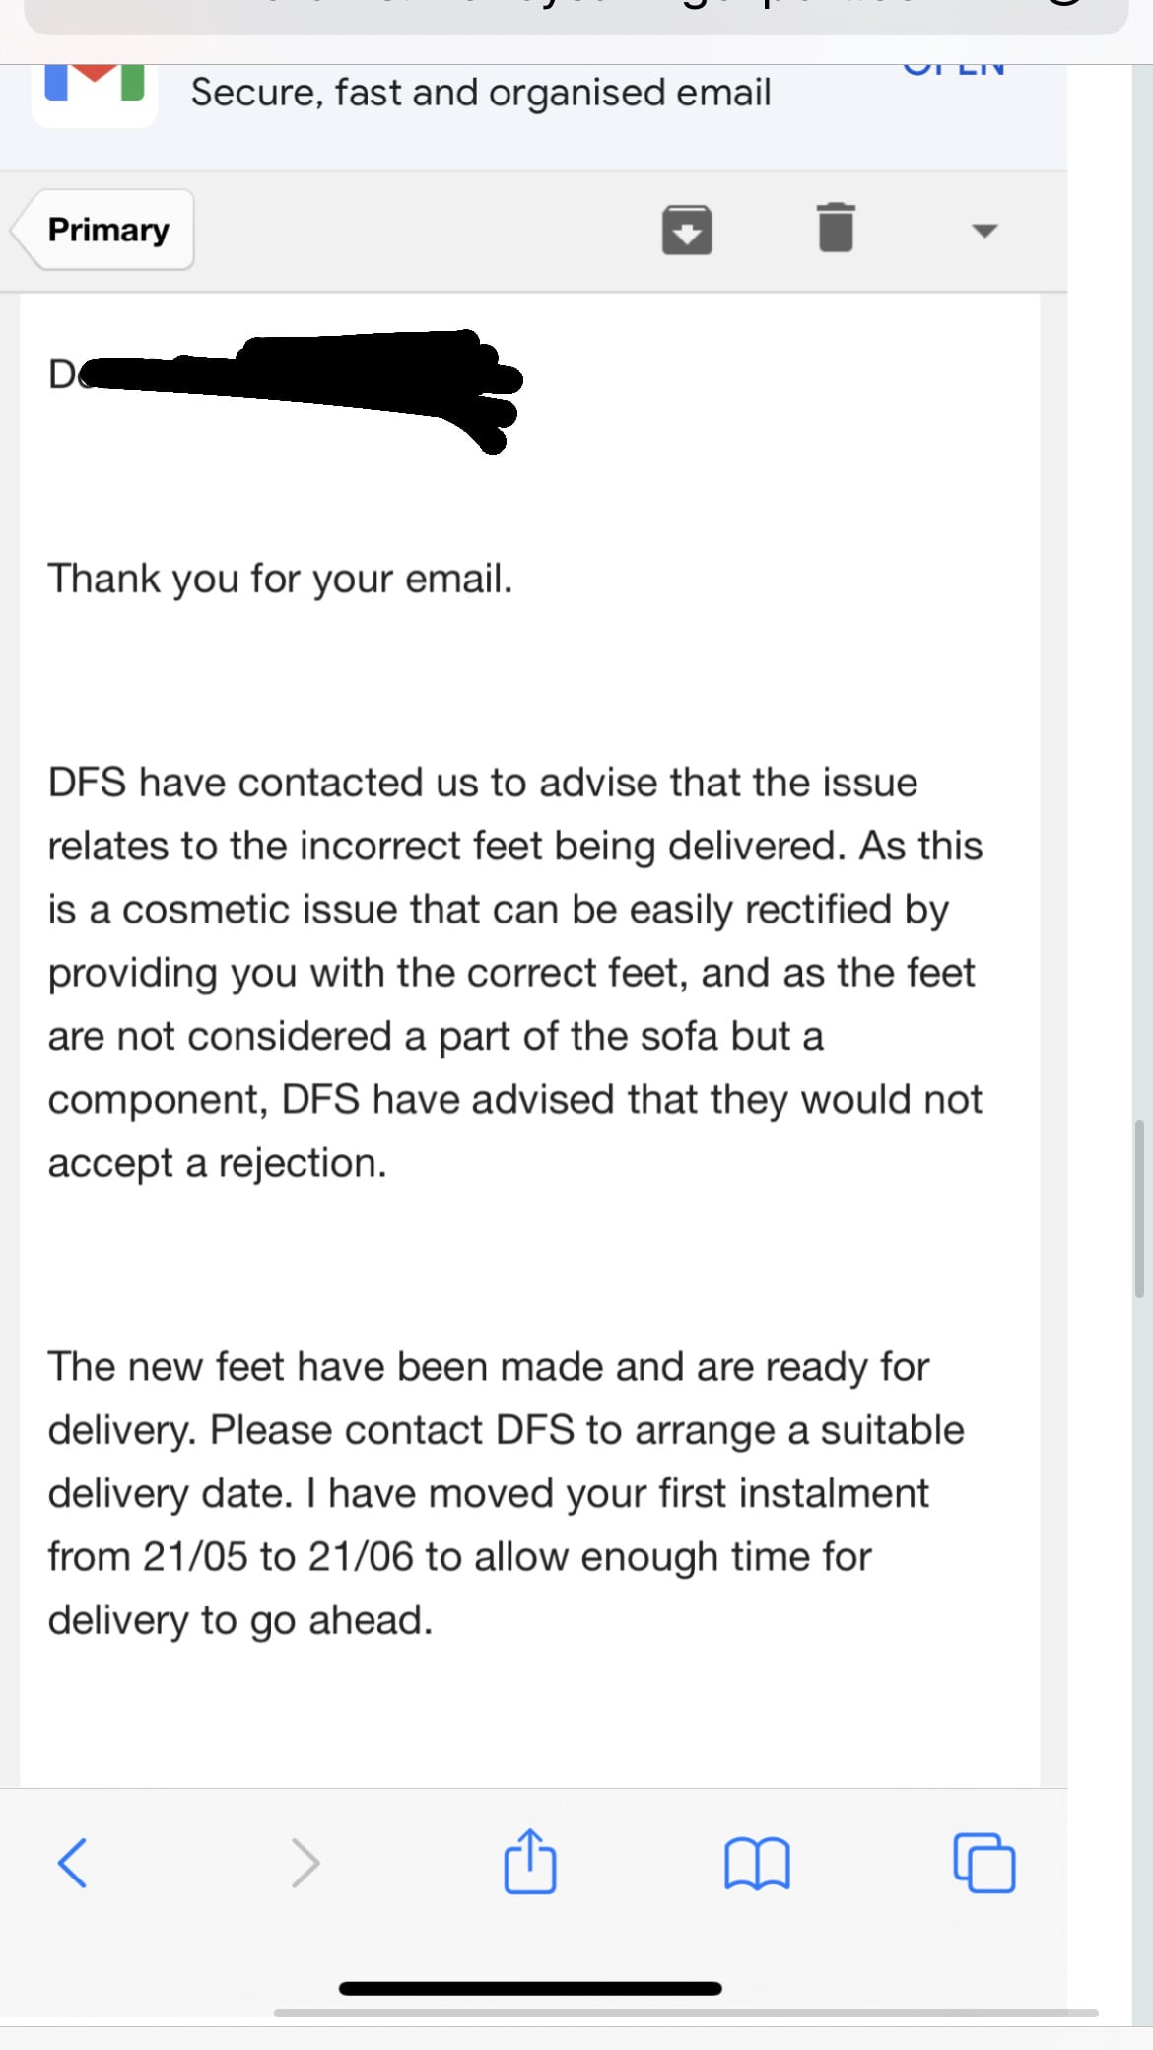
Task: Open the Gmail app via OPEN link
Action: (954, 69)
